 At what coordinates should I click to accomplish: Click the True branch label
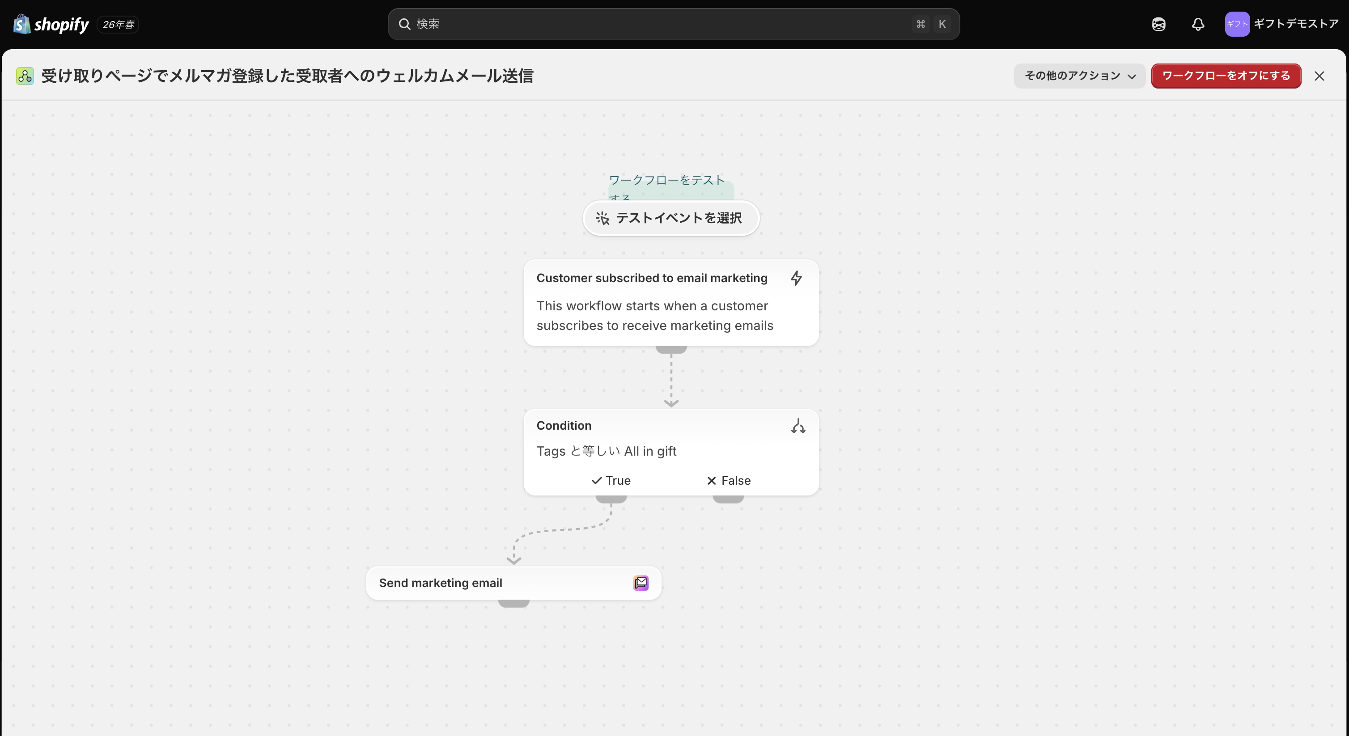pos(618,481)
